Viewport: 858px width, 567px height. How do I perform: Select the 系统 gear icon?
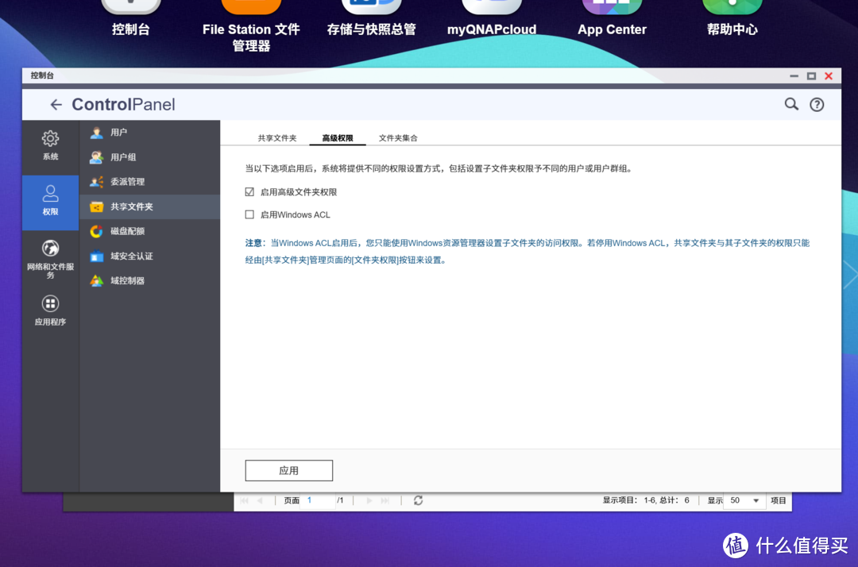pos(50,139)
